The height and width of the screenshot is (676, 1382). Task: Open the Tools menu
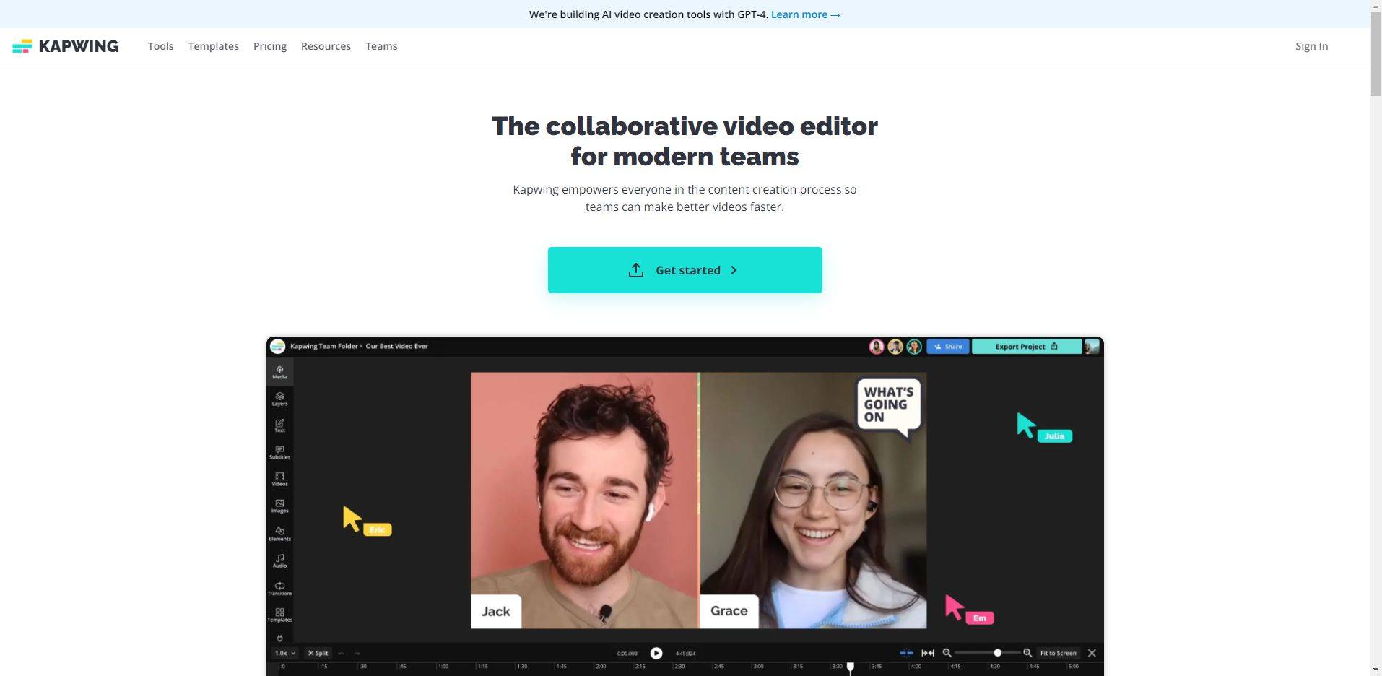160,46
